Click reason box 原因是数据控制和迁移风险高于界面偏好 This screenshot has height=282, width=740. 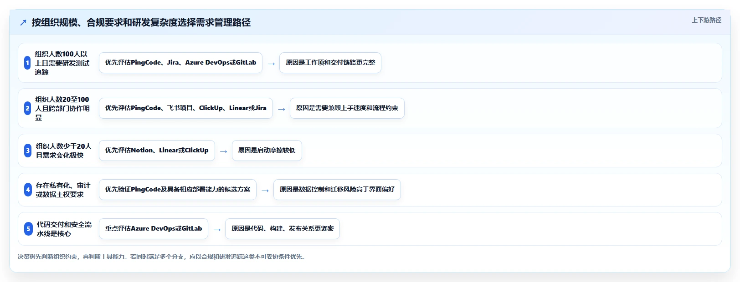337,190
